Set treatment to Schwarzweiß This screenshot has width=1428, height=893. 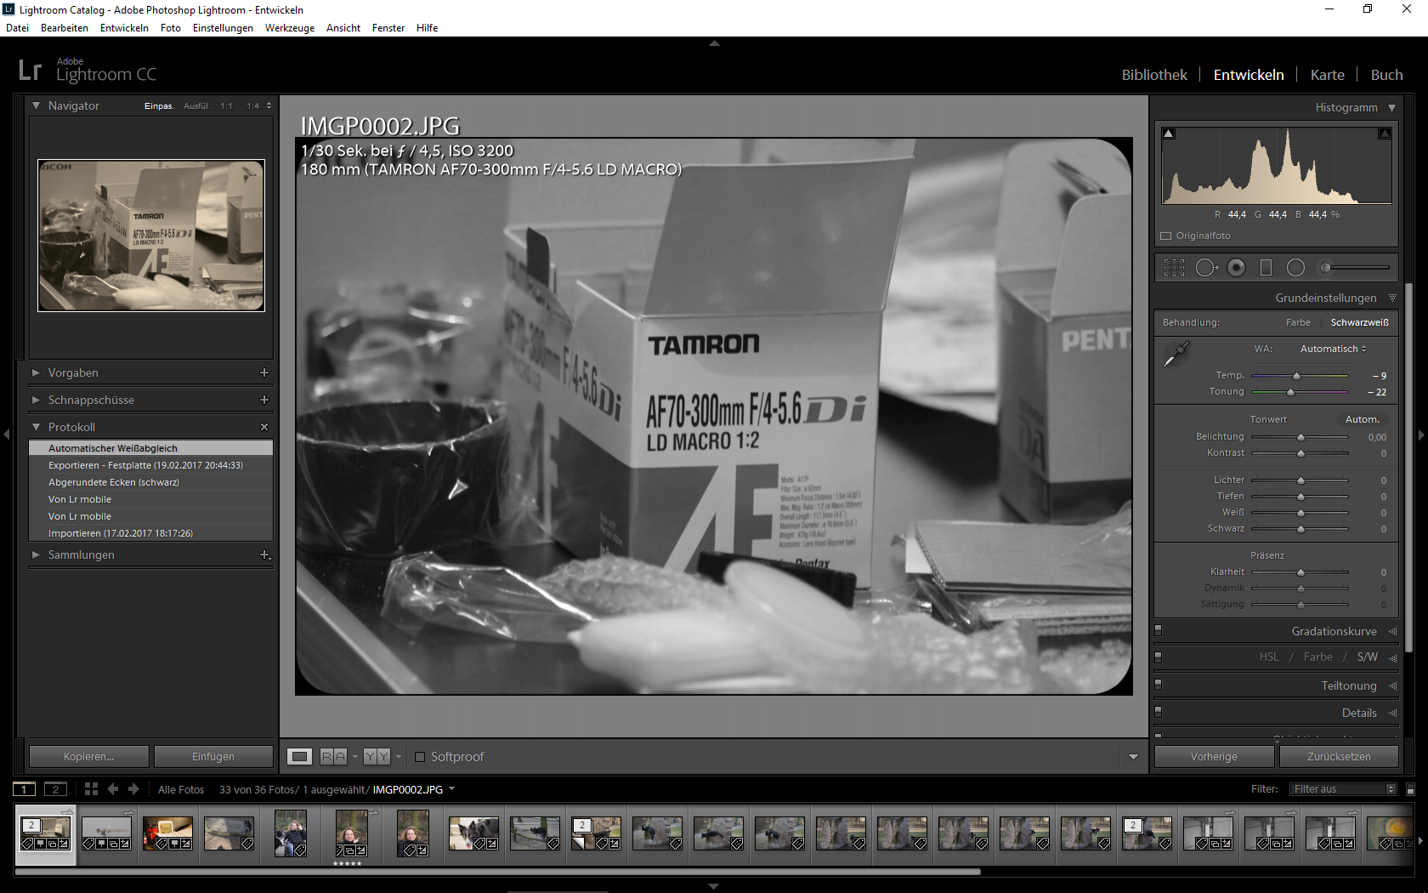(x=1360, y=322)
